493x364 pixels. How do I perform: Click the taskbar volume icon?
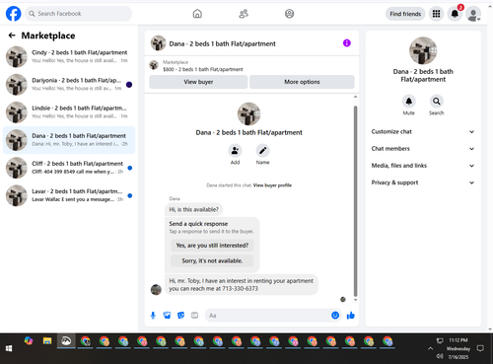pyautogui.click(x=440, y=356)
